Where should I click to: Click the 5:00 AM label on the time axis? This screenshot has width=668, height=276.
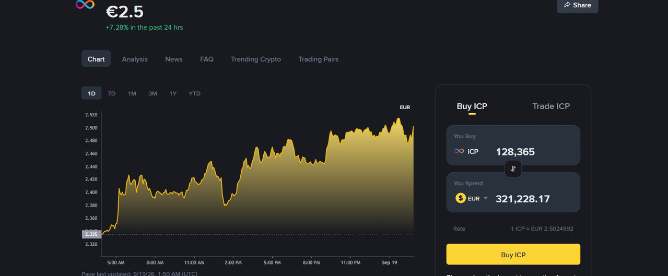(x=115, y=262)
